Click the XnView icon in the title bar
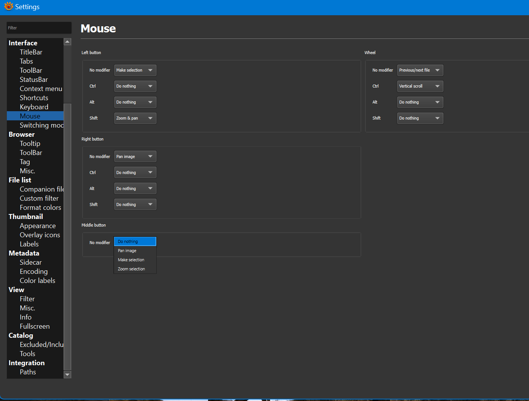 point(8,6)
